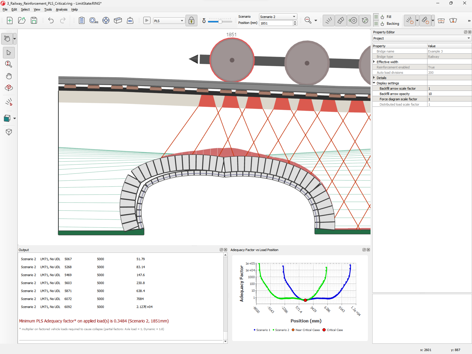This screenshot has height=354, width=472.
Task: Adjust the delta displacement slider
Action: [220, 21]
